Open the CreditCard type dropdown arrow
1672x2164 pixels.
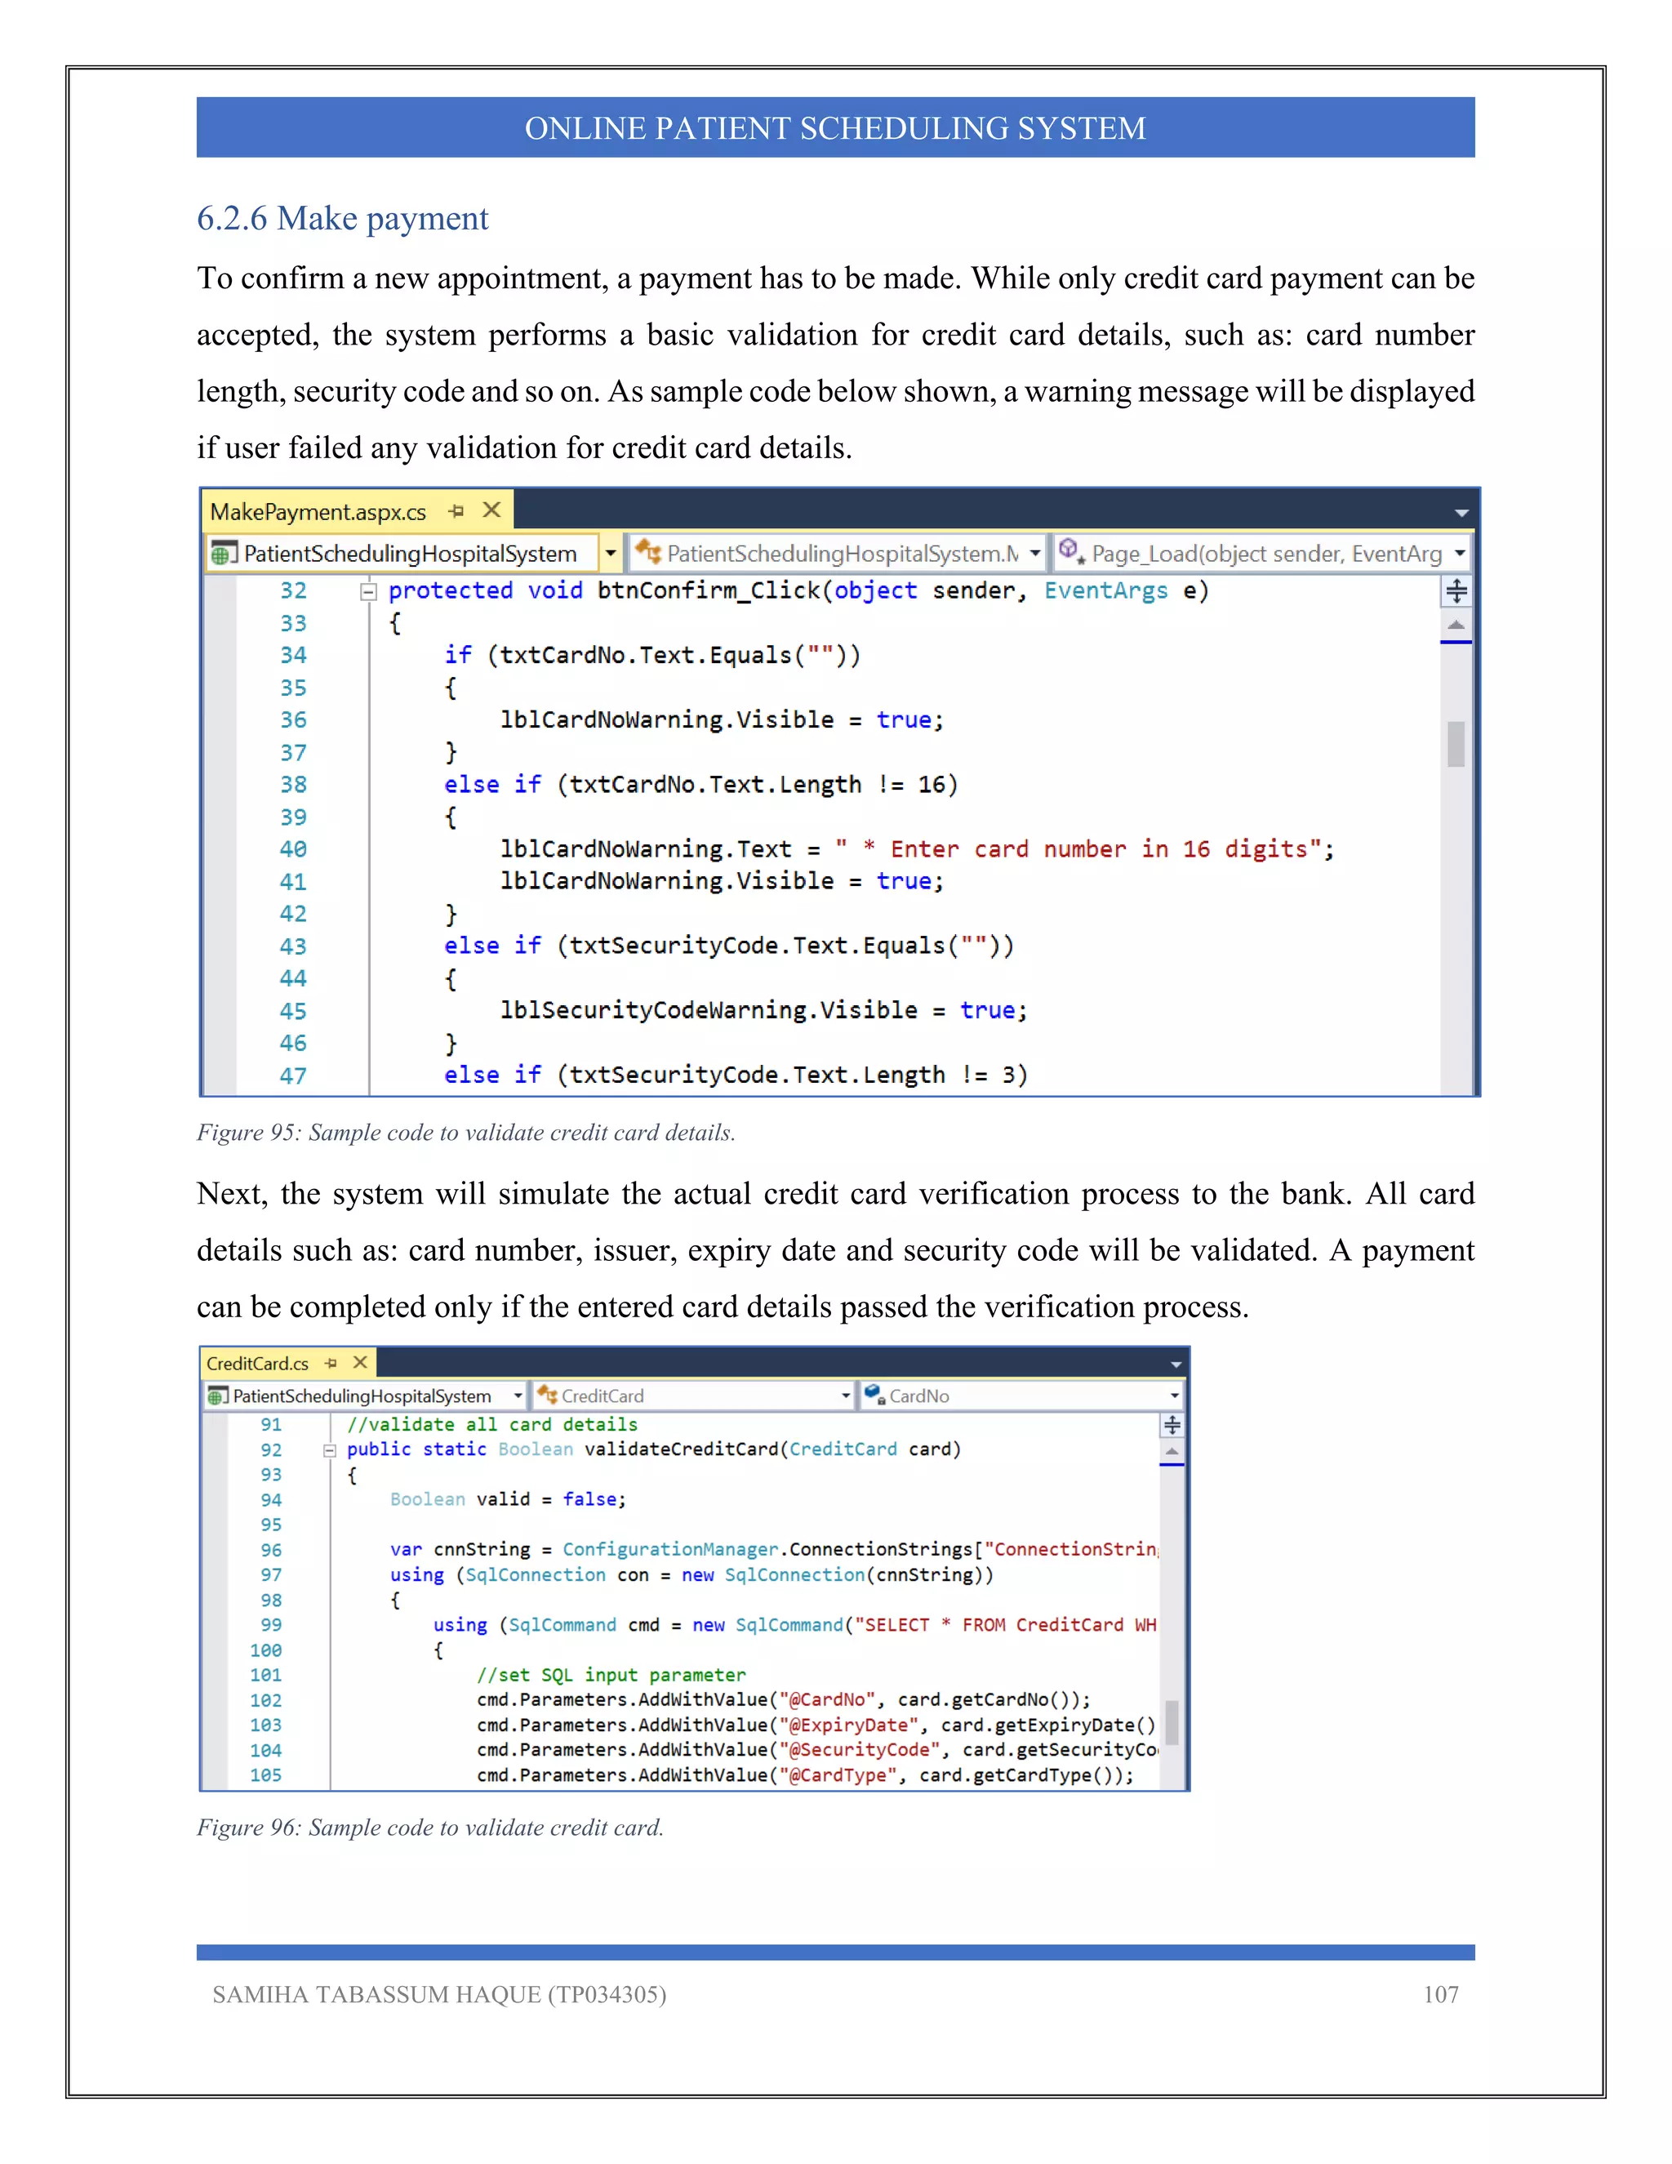[845, 1395]
